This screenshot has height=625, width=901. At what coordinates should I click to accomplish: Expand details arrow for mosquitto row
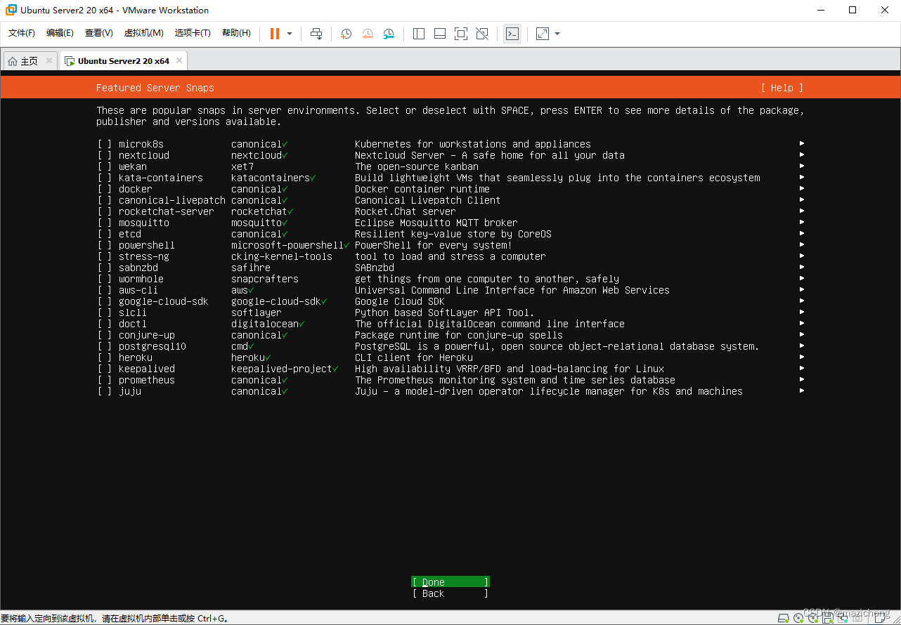[x=802, y=223]
